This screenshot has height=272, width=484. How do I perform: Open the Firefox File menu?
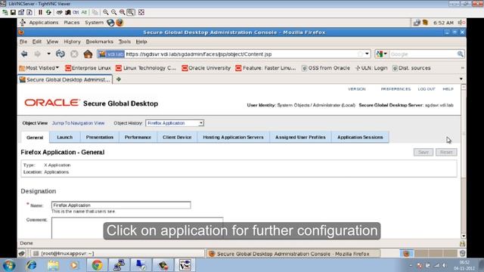[23, 42]
